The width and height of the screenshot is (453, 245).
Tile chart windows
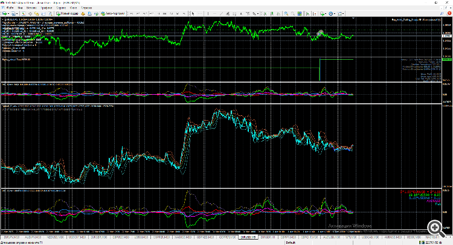[300, 13]
